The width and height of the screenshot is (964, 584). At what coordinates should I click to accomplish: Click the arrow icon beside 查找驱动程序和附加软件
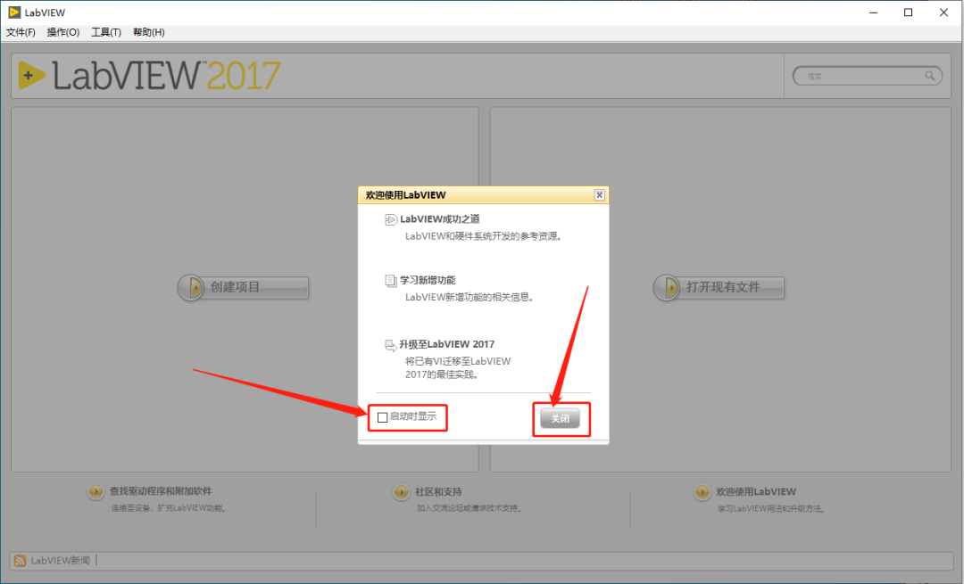[96, 491]
